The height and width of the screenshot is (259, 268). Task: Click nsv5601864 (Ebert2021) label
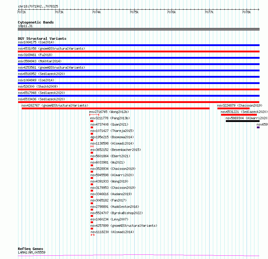coord(110,156)
